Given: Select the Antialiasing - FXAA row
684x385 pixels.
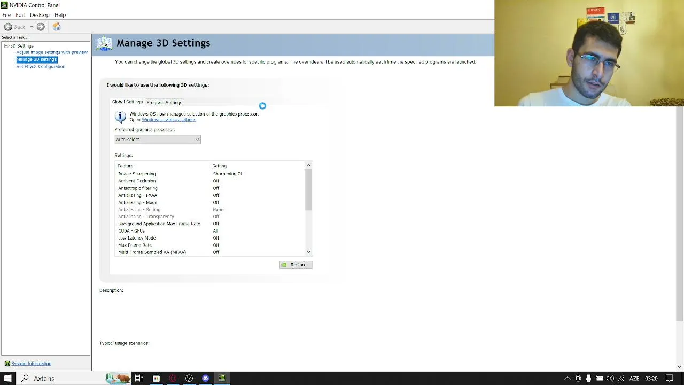Looking at the screenshot, I should pyautogui.click(x=211, y=195).
